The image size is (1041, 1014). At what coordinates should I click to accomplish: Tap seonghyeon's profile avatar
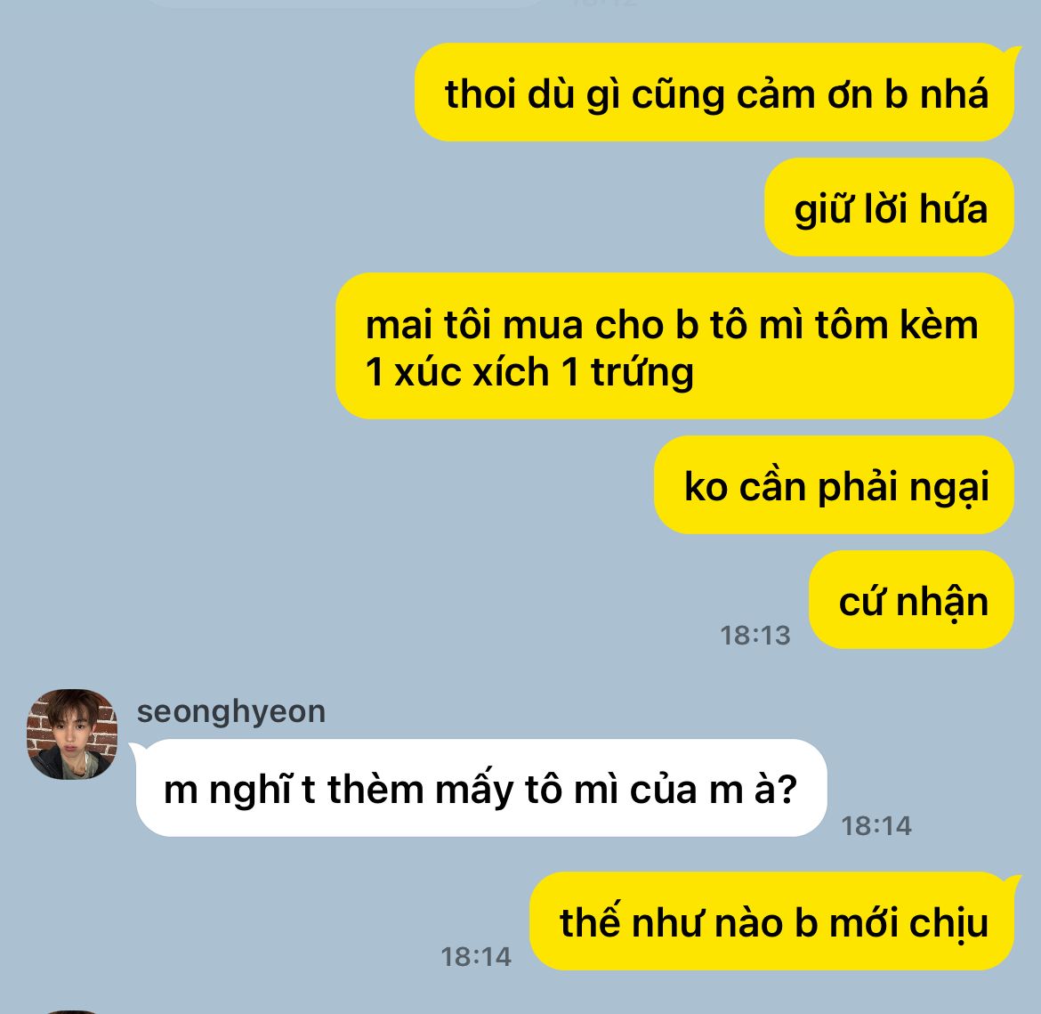tap(72, 734)
